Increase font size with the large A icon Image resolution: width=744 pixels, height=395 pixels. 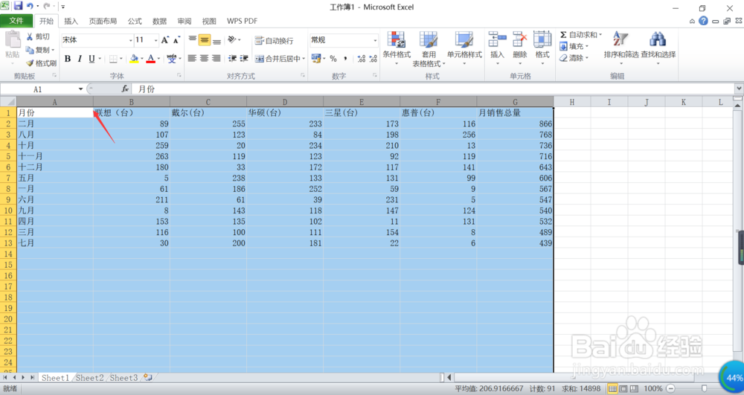[164, 40]
